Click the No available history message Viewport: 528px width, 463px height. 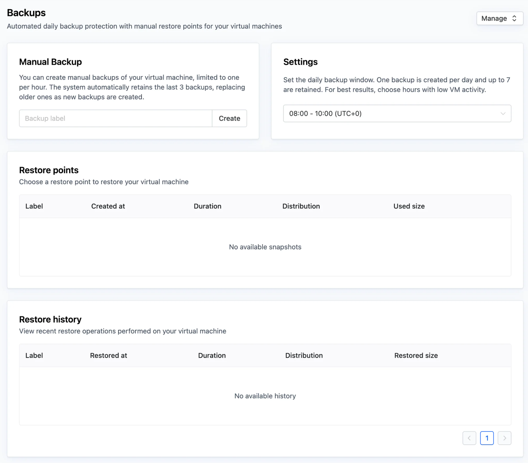(x=265, y=396)
